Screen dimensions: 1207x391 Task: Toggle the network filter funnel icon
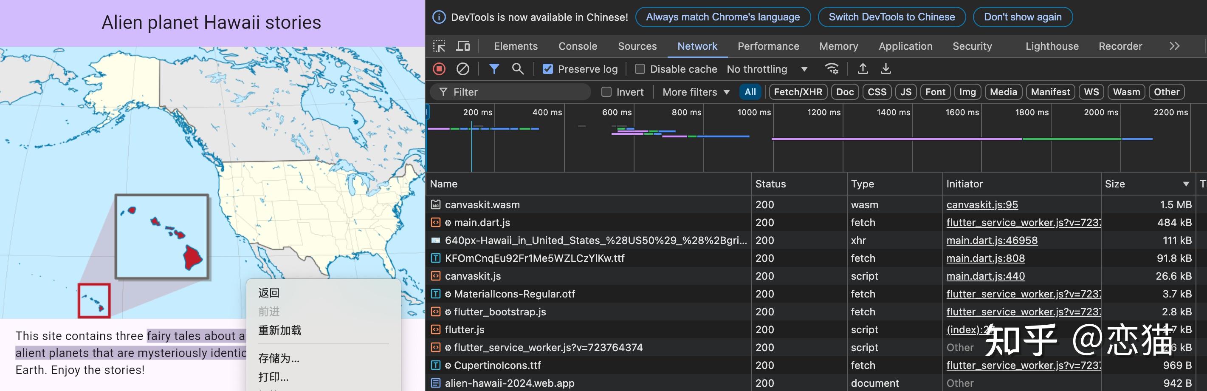tap(494, 69)
